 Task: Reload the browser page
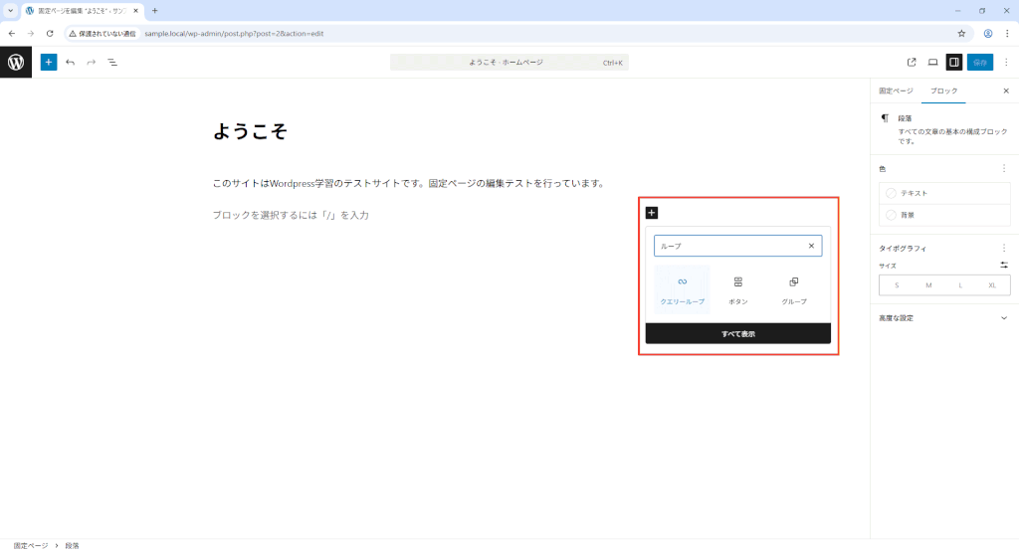coord(50,33)
